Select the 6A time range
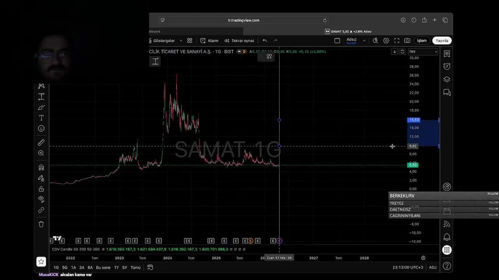 [x=90, y=268]
